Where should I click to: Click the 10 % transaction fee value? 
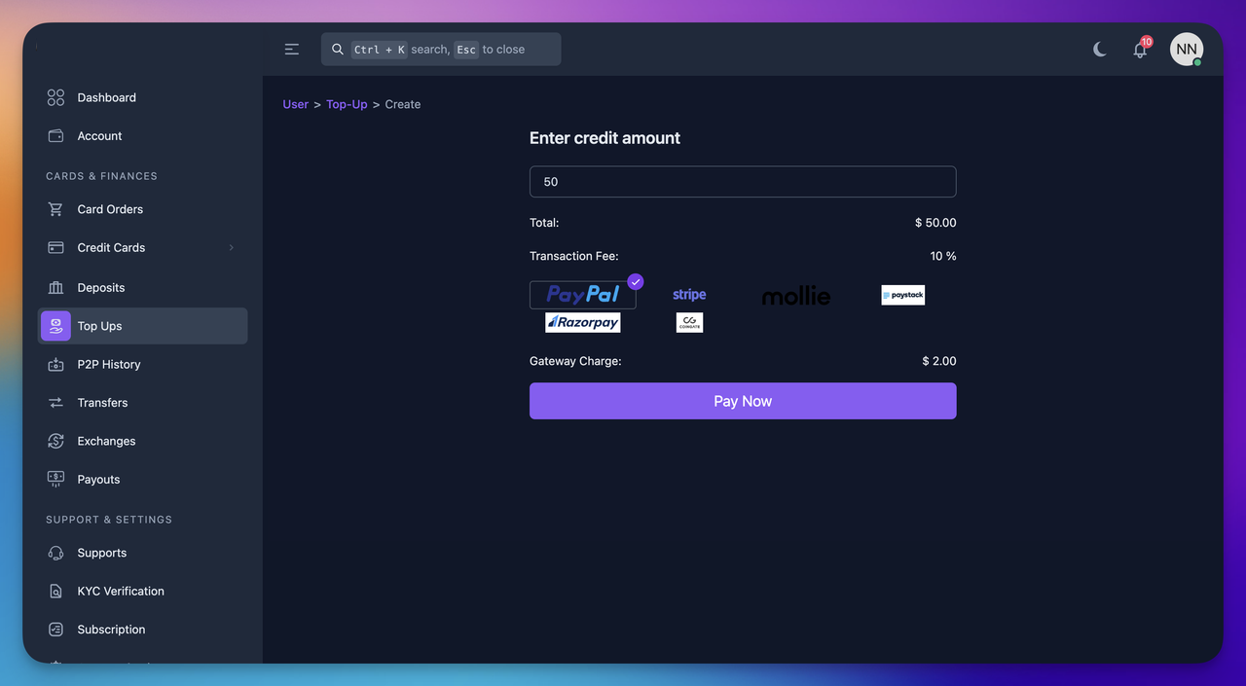click(x=943, y=256)
